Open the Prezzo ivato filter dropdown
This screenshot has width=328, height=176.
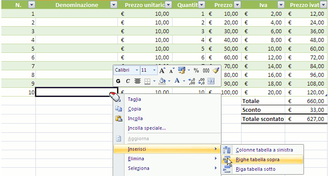tap(323, 5)
